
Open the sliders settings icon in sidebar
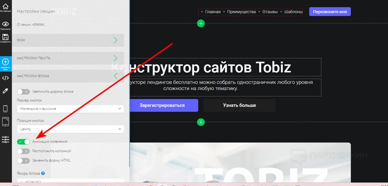tap(6, 139)
